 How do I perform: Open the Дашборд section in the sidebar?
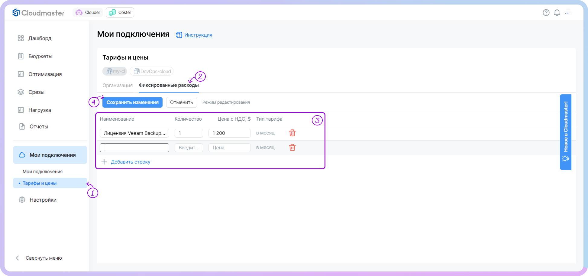tap(40, 38)
